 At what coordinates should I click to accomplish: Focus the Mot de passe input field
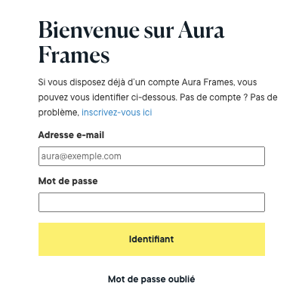152,202
